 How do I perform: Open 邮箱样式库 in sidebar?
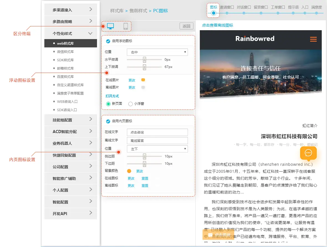tap(65, 68)
